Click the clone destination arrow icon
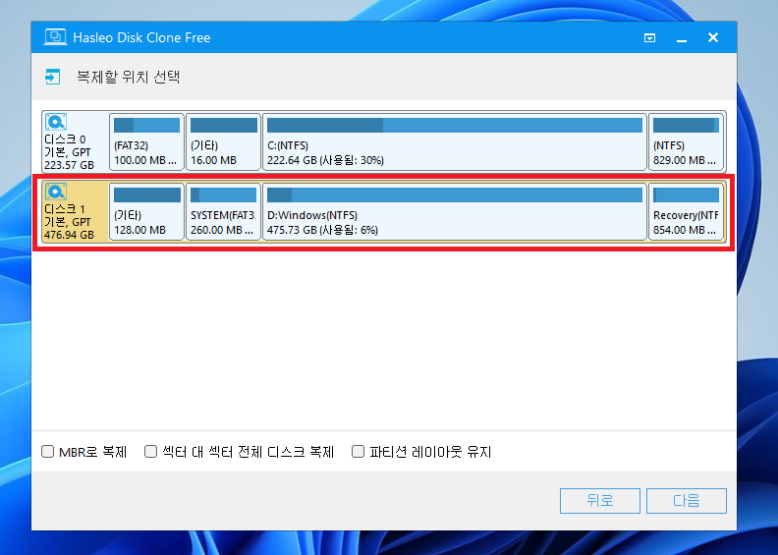Image resolution: width=778 pixels, height=555 pixels. coord(53,77)
